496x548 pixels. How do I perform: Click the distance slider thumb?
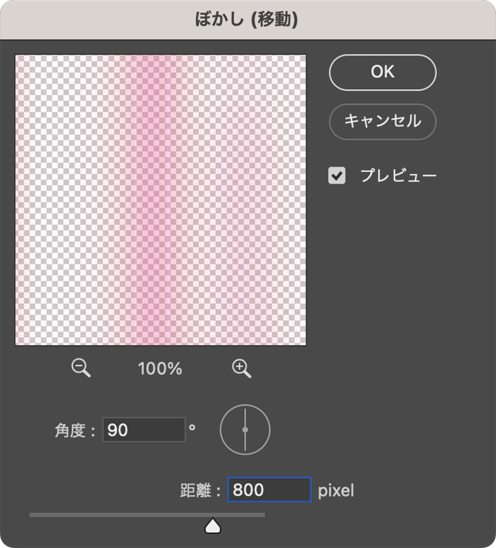tap(213, 526)
